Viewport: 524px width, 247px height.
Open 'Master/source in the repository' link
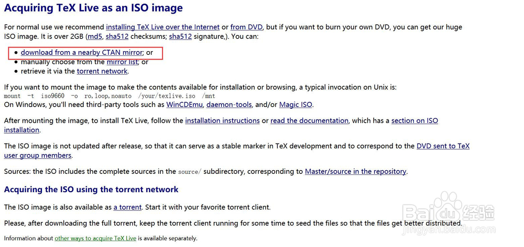click(x=356, y=172)
